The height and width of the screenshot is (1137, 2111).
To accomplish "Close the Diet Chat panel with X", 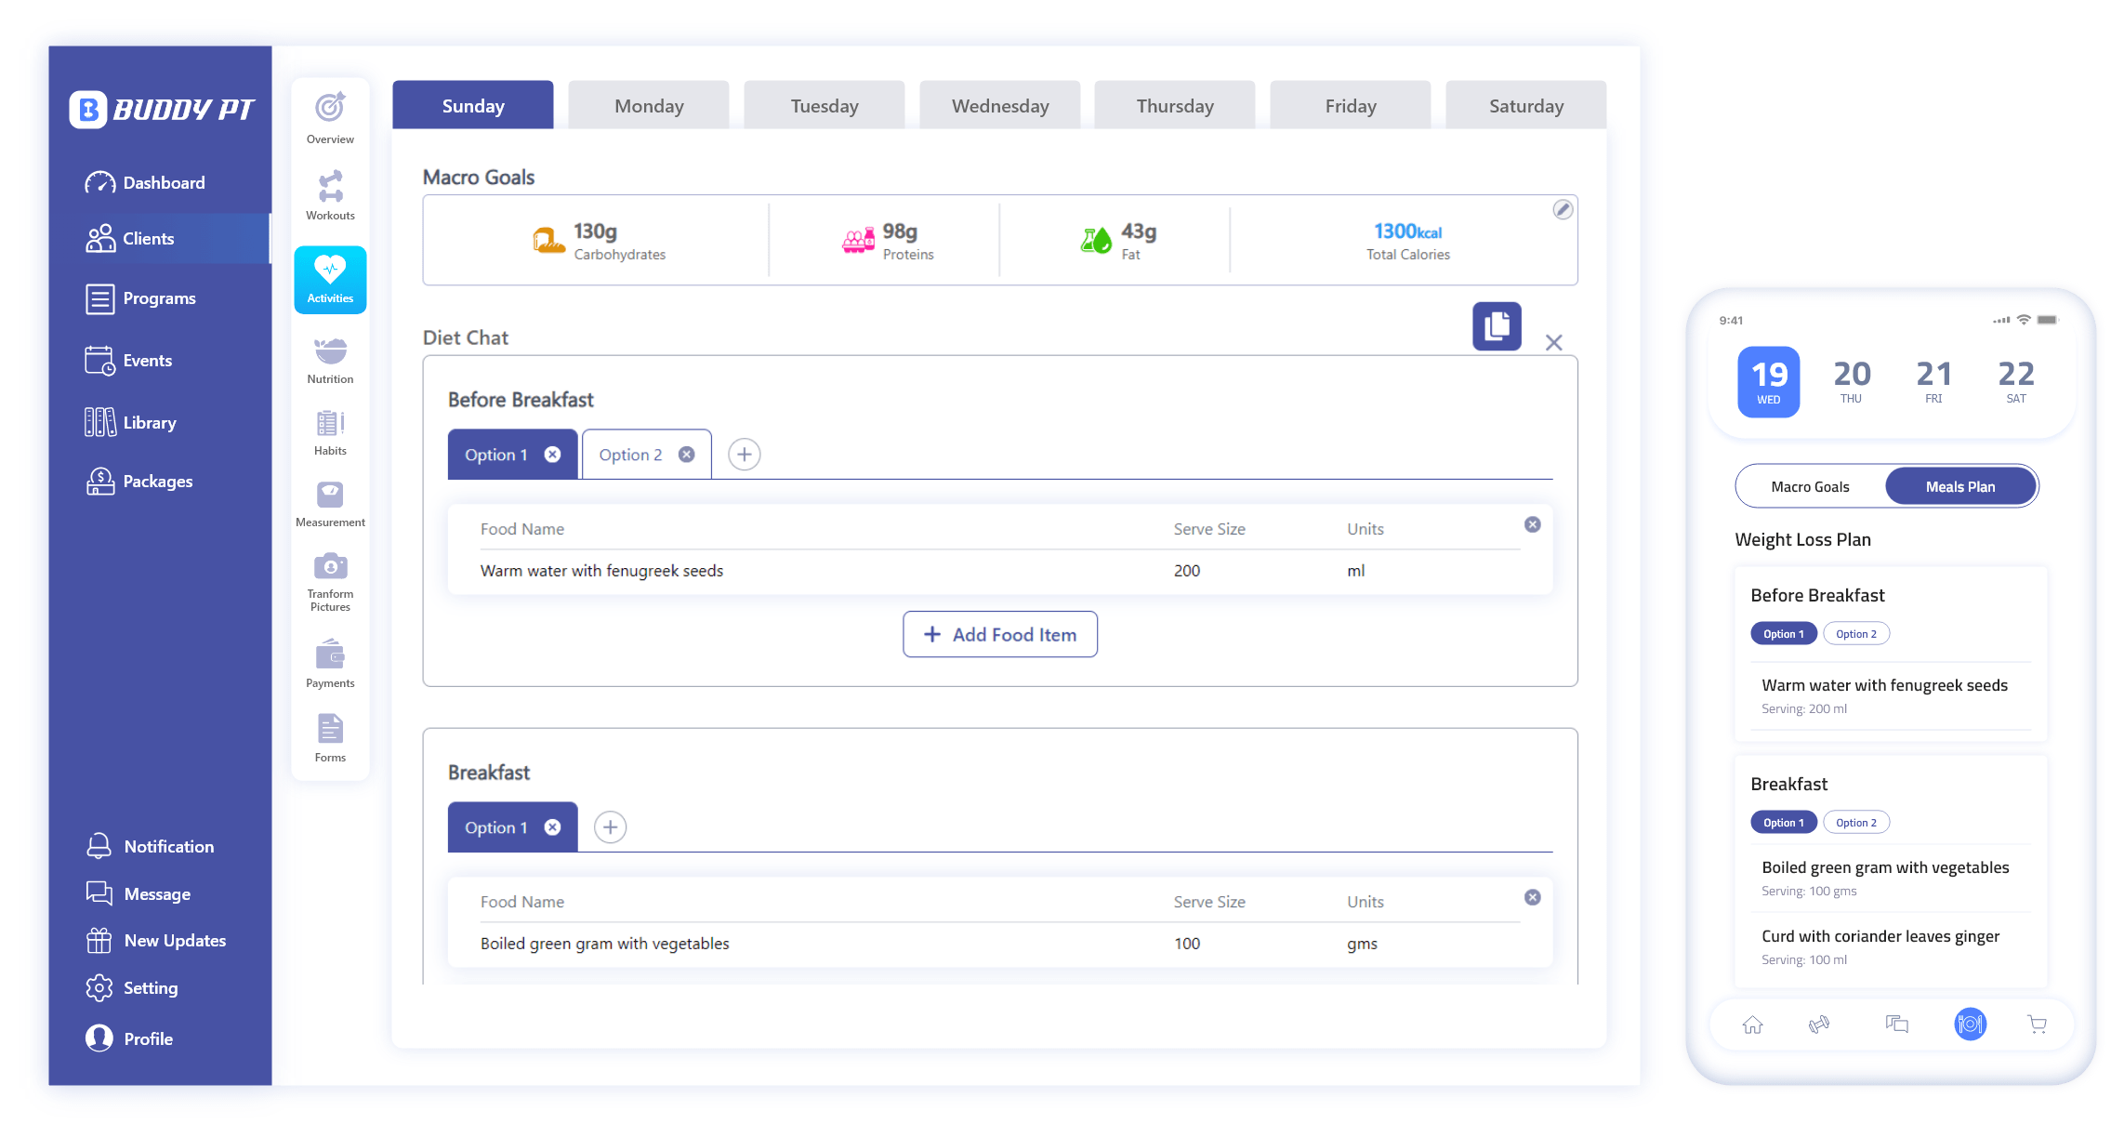I will click(1553, 342).
